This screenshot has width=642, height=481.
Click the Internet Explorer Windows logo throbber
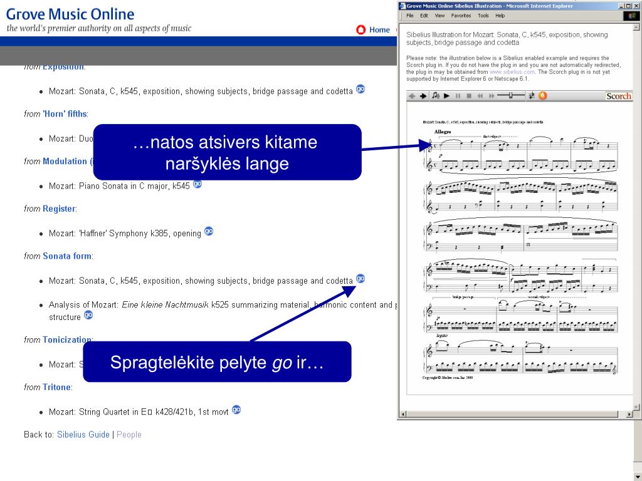631,16
